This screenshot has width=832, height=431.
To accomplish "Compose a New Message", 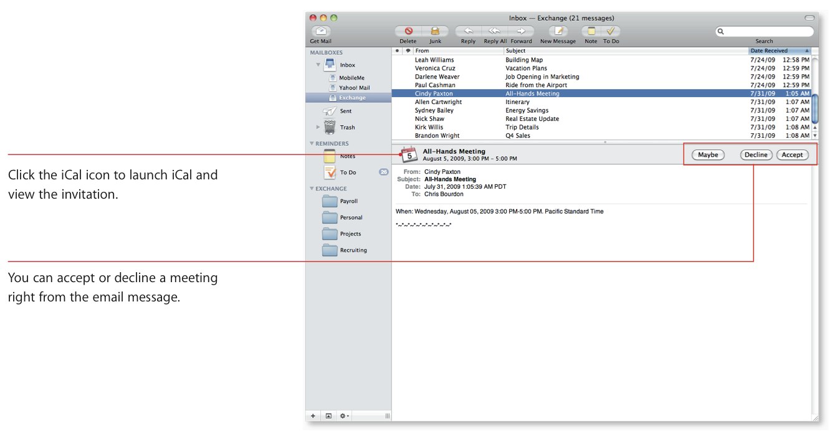I will pyautogui.click(x=558, y=31).
